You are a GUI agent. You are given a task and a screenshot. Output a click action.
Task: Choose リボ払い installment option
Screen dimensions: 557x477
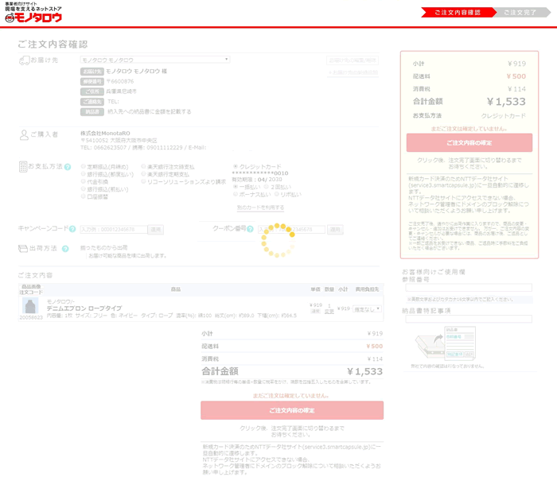[276, 194]
